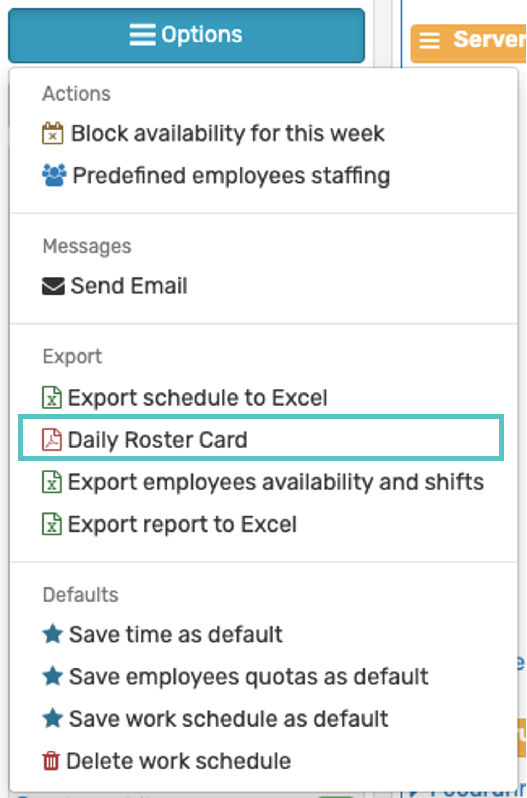527x798 pixels.
Task: Choose Predefined employees staffing
Action: (x=231, y=176)
